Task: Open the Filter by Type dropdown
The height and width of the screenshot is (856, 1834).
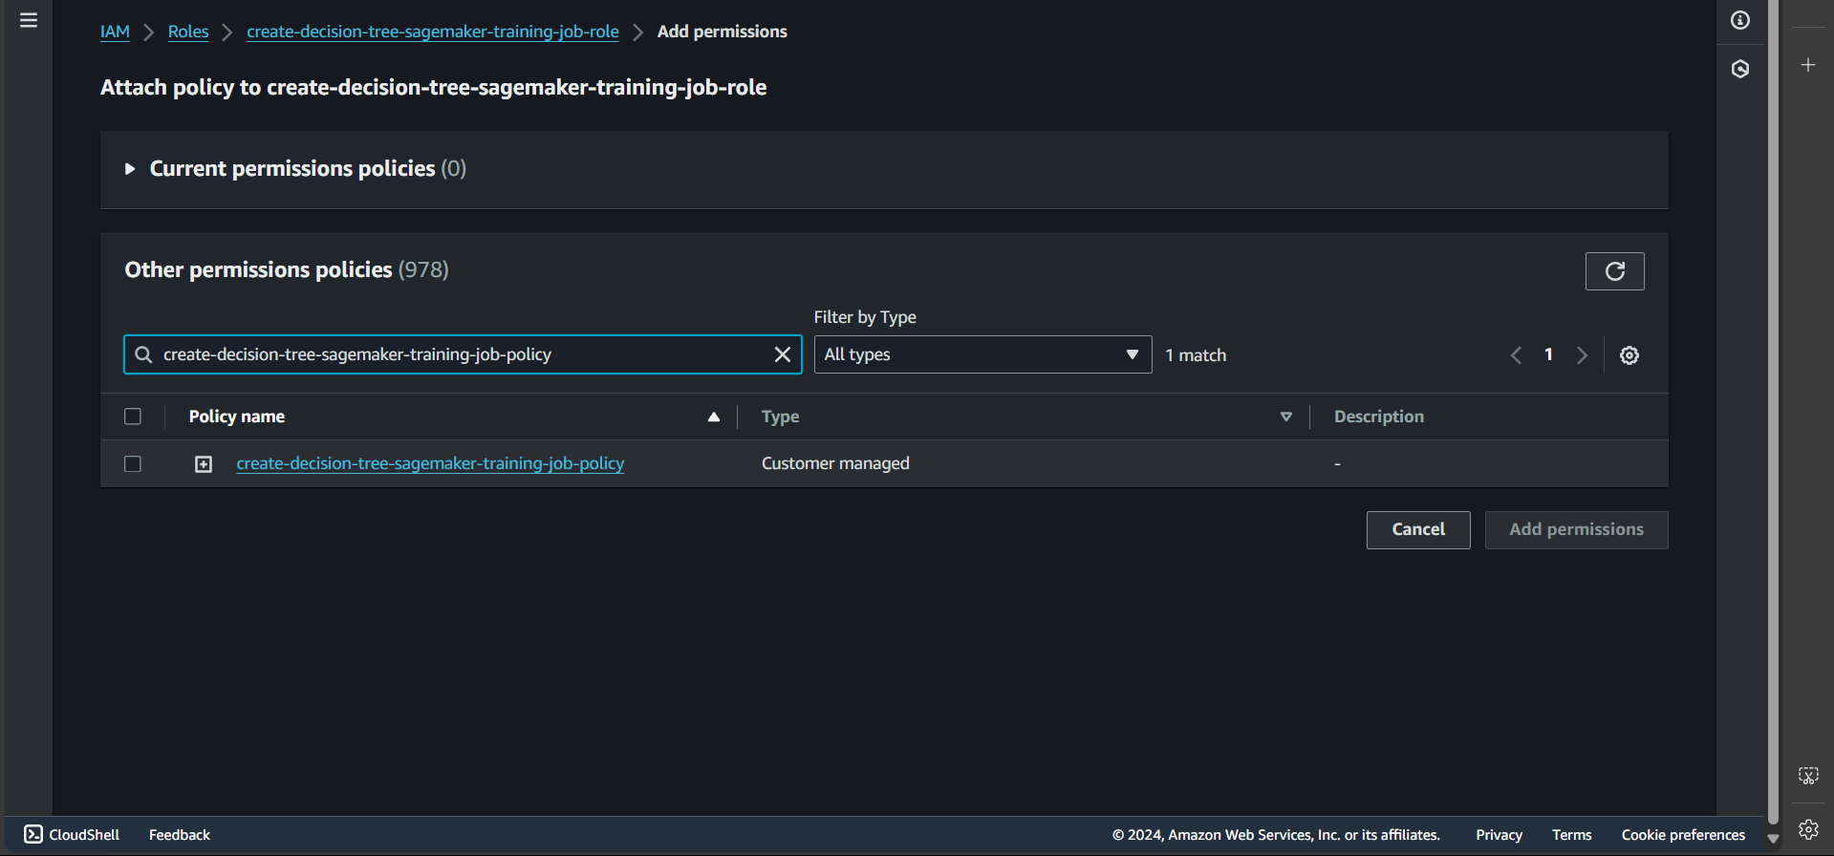Action: pyautogui.click(x=982, y=354)
